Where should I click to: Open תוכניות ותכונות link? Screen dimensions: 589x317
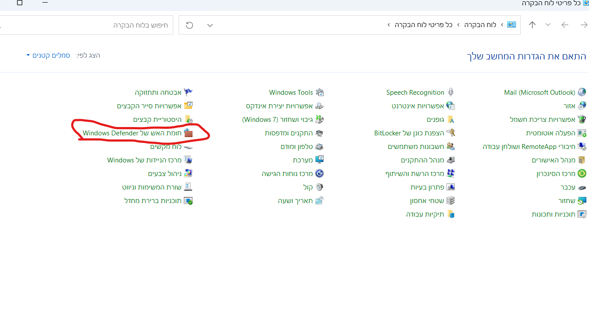553,214
